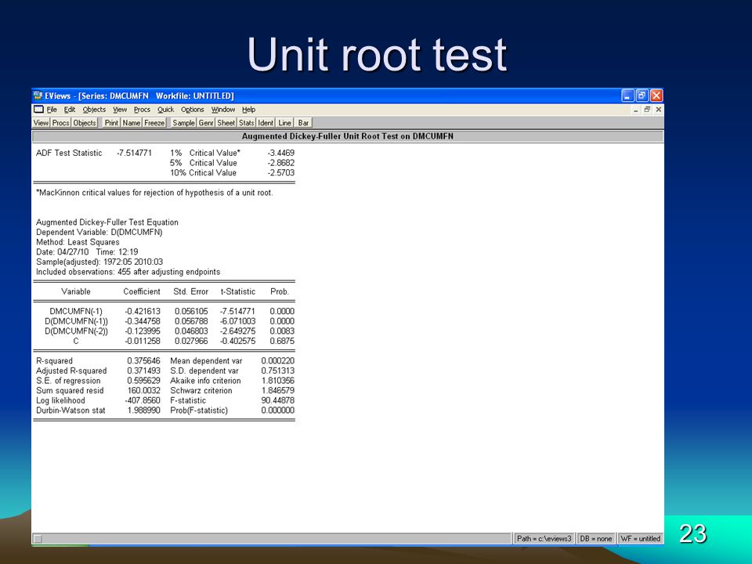Click the series window icon left of File
The width and height of the screenshot is (752, 564).
(x=38, y=110)
